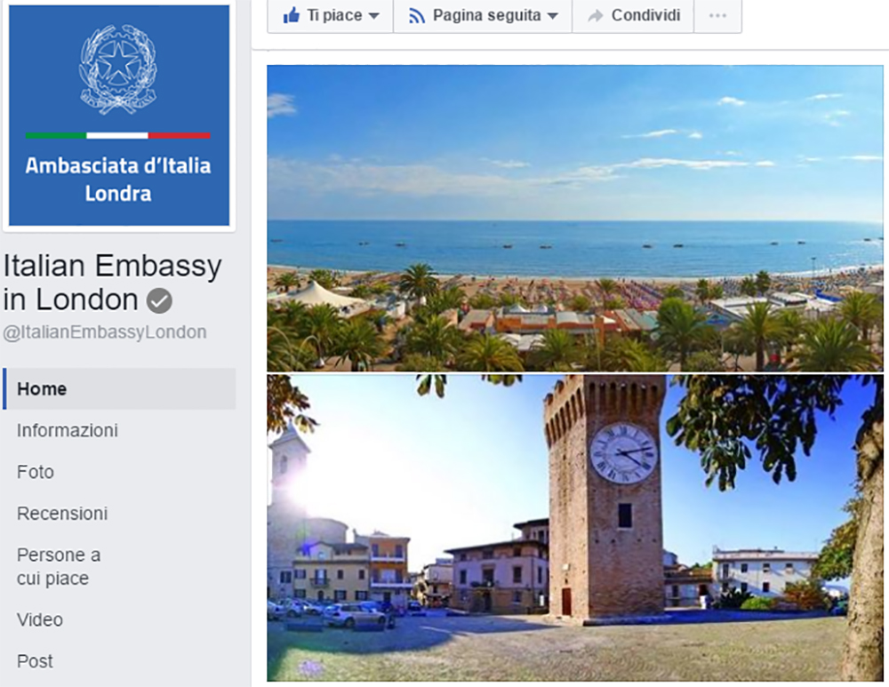
Task: Open the Post section
Action: pos(36,661)
